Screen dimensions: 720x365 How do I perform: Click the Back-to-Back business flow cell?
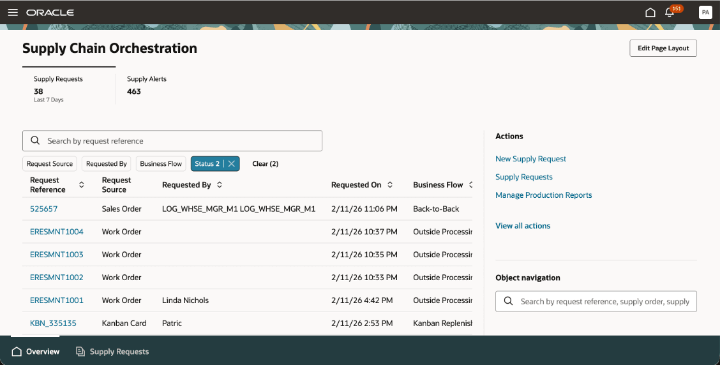point(436,209)
